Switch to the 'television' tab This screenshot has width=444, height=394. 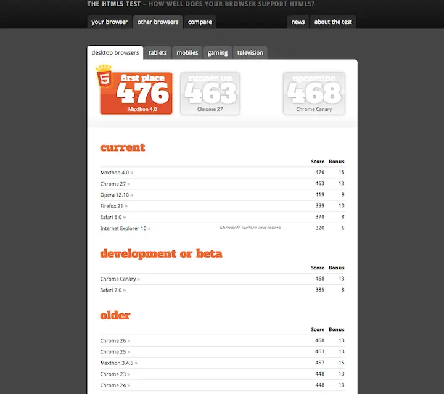point(250,52)
